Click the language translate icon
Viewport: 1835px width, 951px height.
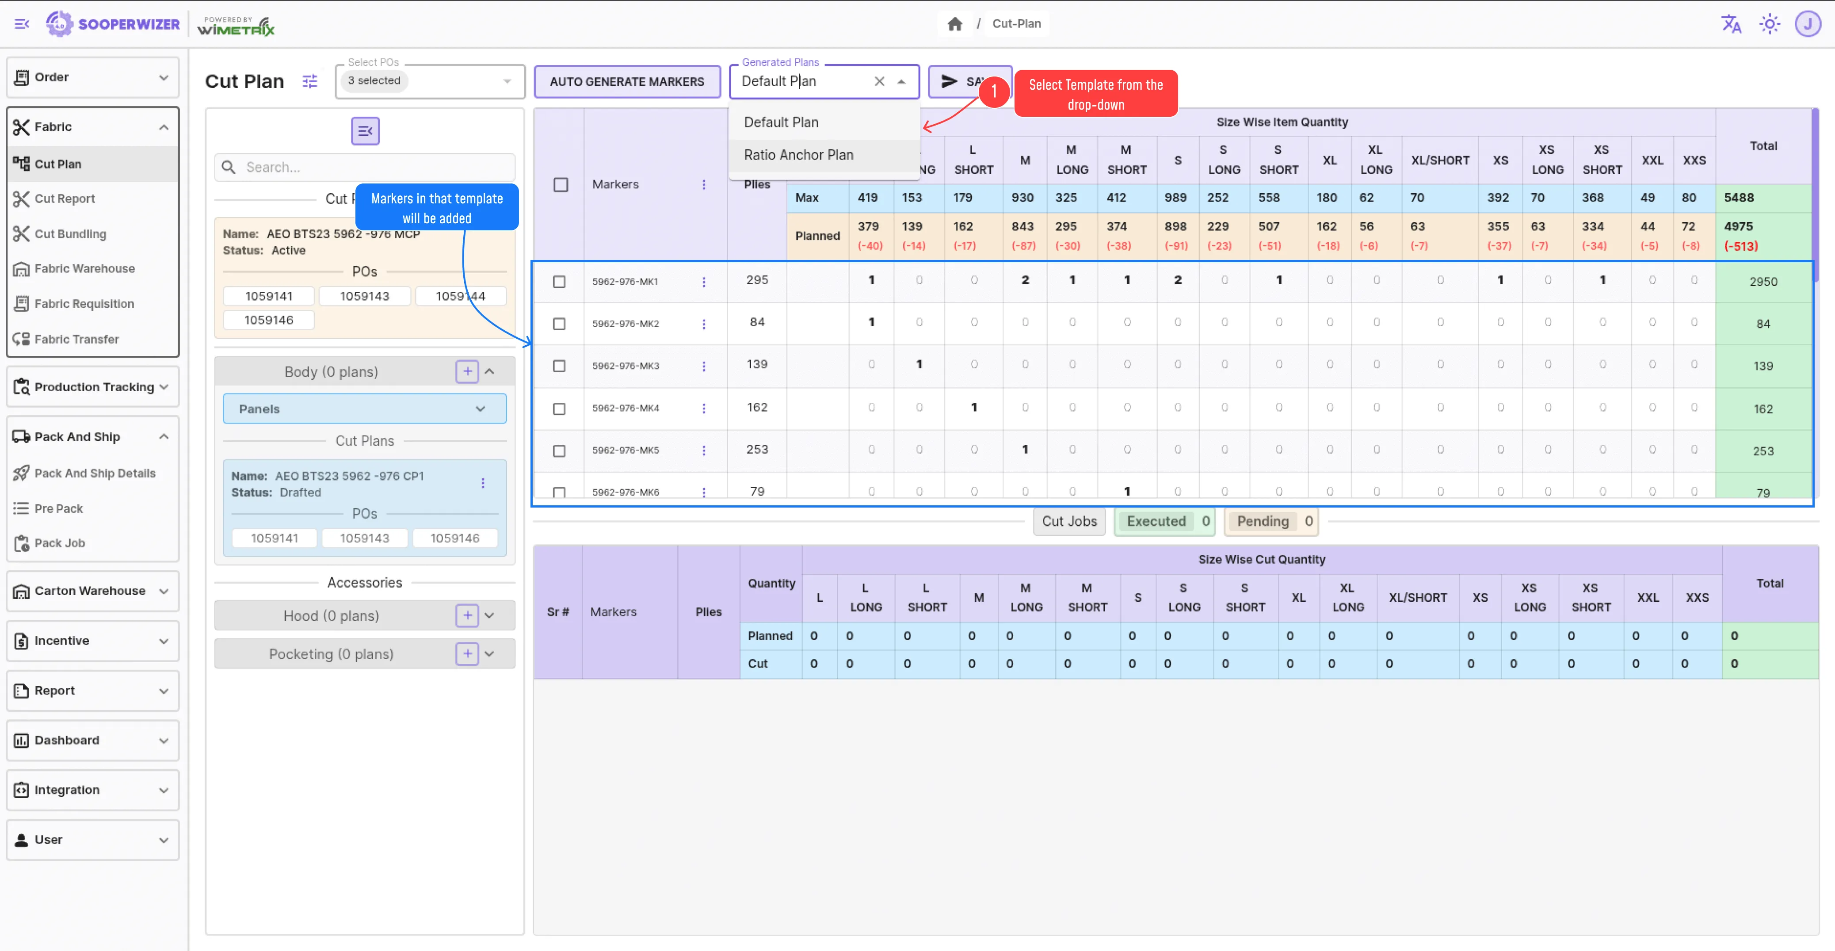click(x=1731, y=24)
